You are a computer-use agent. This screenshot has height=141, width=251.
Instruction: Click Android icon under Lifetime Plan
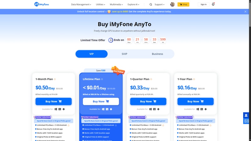[111, 109]
